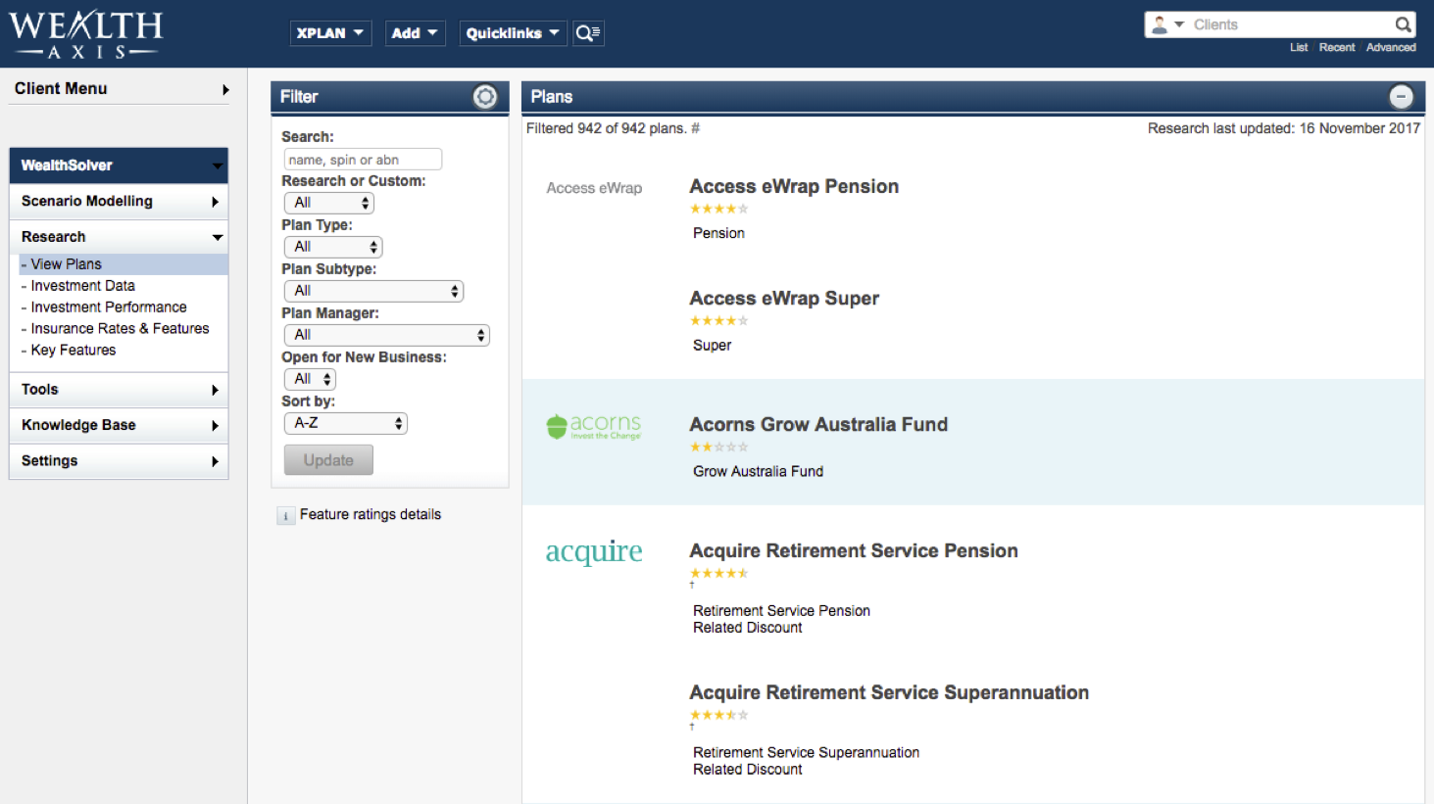Click 'Research last updated: 16 November 2017' text

click(x=1284, y=128)
